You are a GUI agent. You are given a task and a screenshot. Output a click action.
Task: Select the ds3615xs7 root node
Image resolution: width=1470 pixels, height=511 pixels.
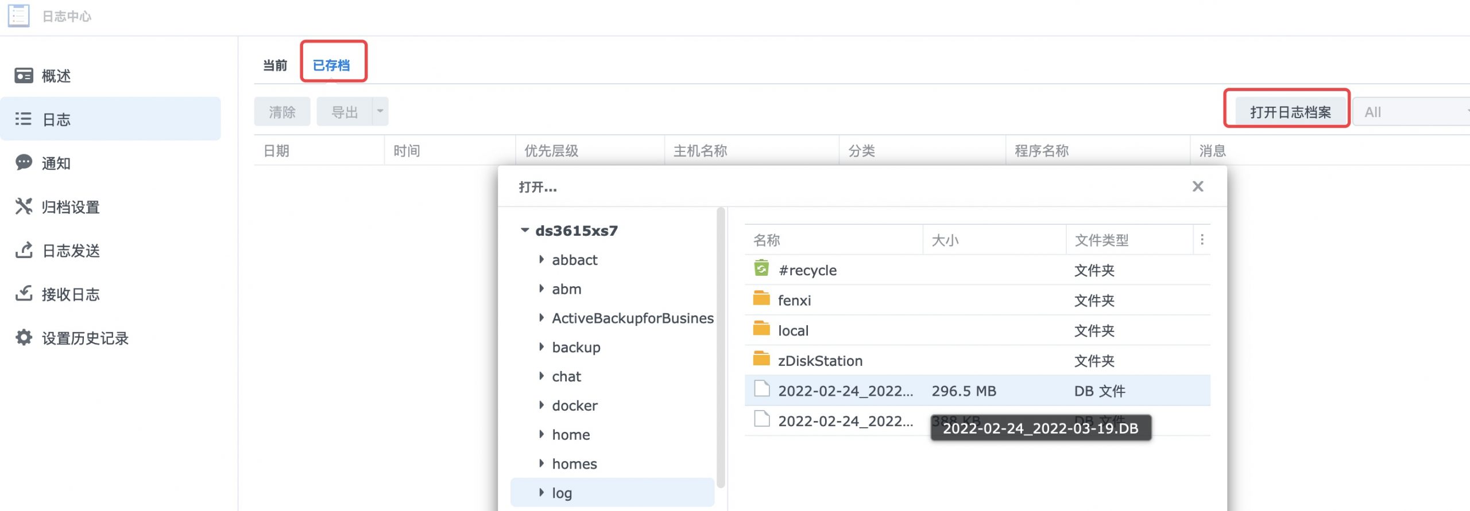(x=577, y=231)
